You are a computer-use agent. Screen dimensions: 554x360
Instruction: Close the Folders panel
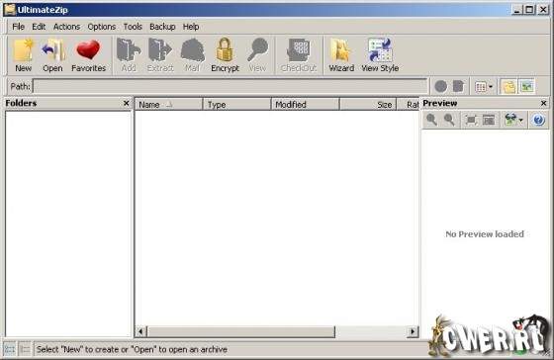127,103
